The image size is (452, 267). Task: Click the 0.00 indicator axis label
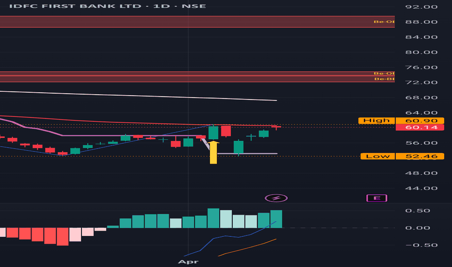[418, 228]
